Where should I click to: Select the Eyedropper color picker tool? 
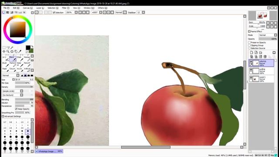tap(20, 51)
